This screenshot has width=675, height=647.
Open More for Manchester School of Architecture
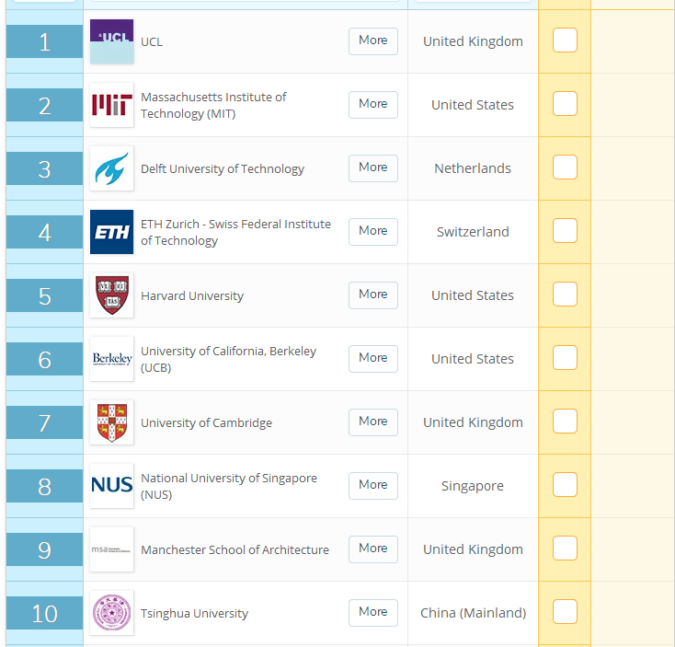click(373, 549)
